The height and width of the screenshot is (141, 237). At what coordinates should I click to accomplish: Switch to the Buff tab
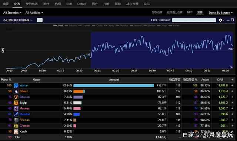pyautogui.click(x=69, y=4)
